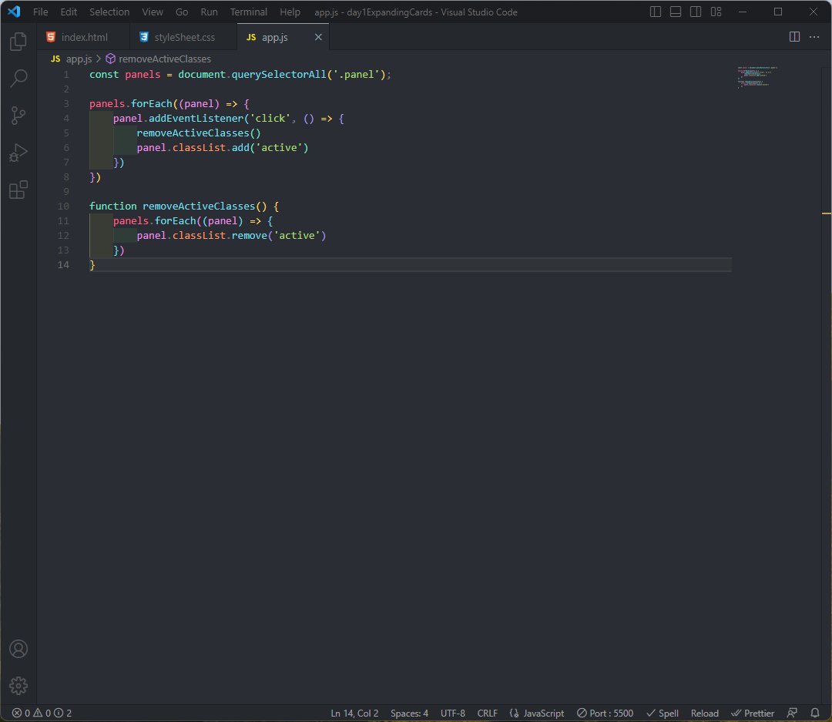
Task: Click the 'add' method on line 6
Action: pos(240,148)
